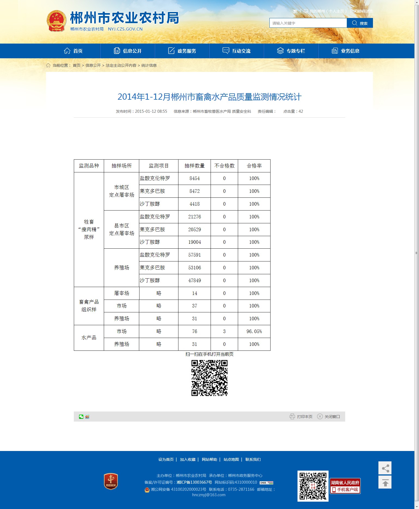Click the hncznyj@163.com email text

point(209,495)
